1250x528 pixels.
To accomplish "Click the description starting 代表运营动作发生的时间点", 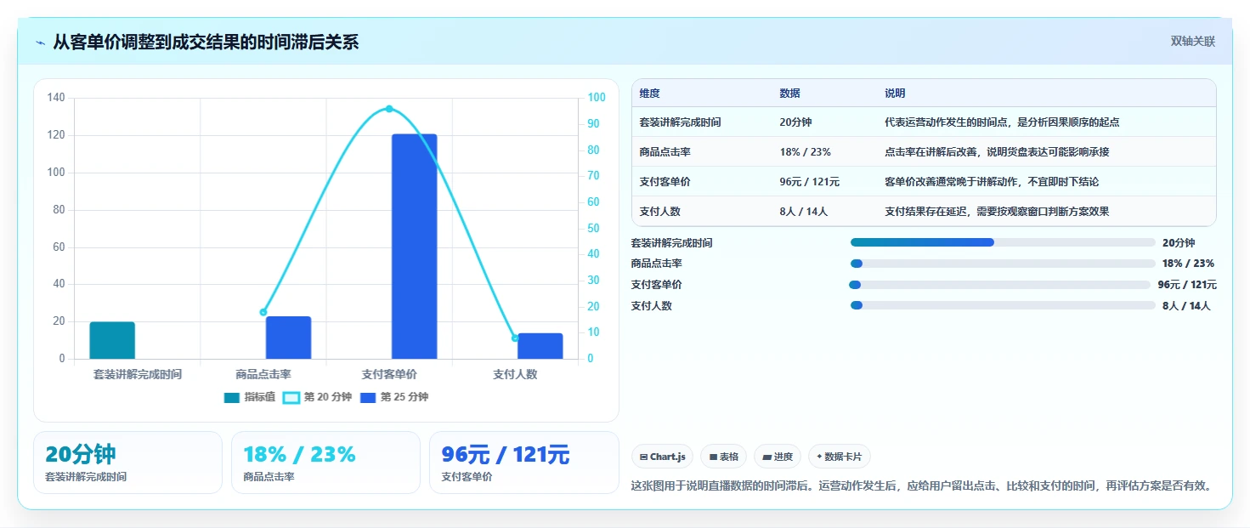I will point(1002,122).
